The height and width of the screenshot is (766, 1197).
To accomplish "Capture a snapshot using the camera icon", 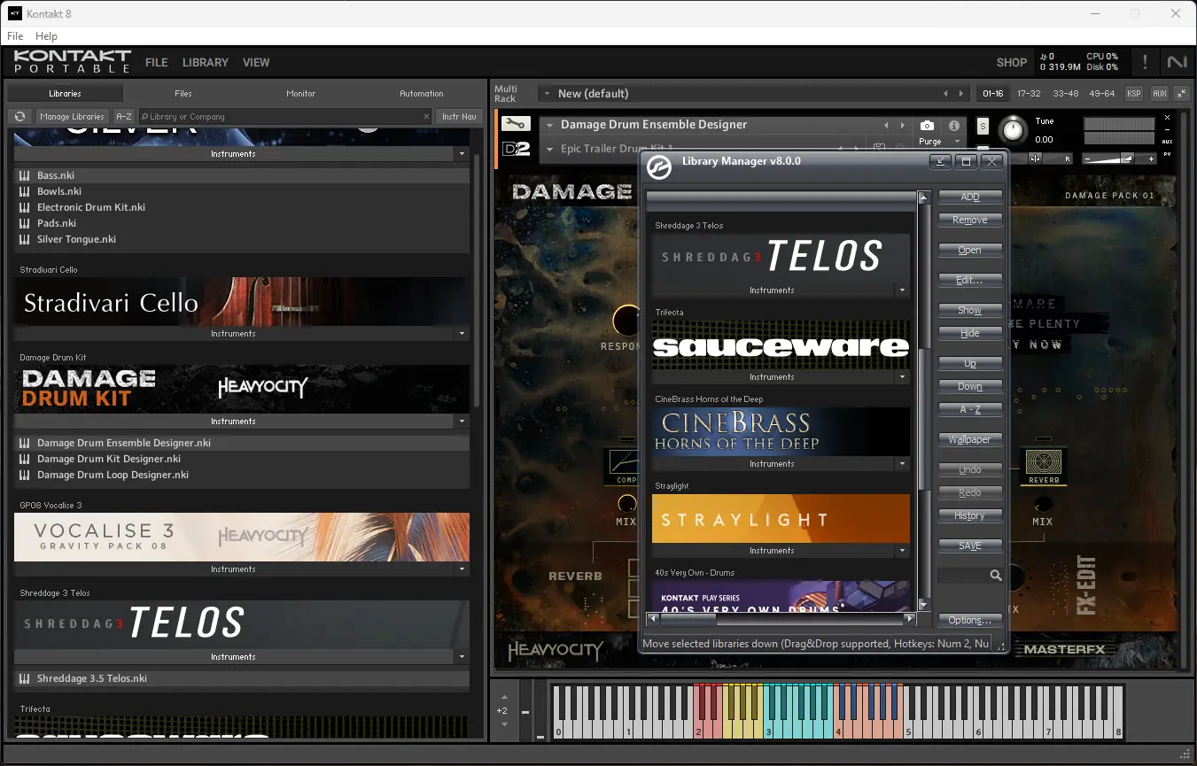I will coord(927,125).
